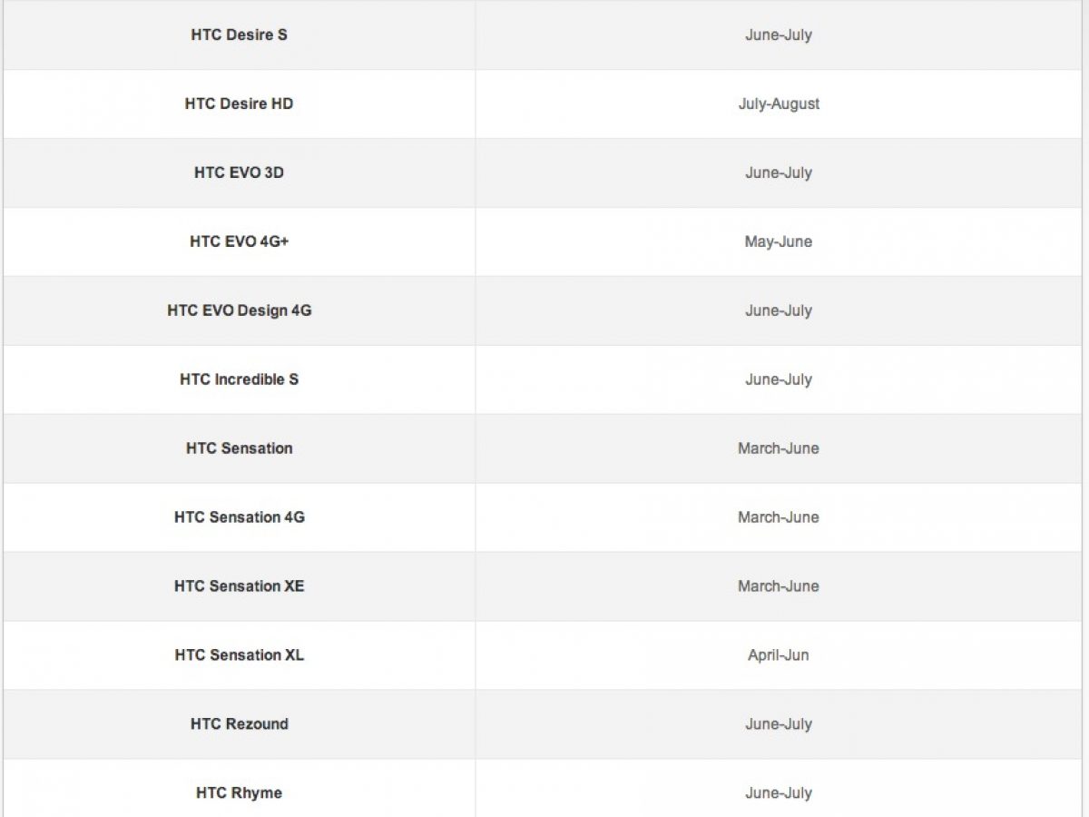Select the HTC Desire HD cell
The height and width of the screenshot is (817, 1089).
pyautogui.click(x=239, y=104)
